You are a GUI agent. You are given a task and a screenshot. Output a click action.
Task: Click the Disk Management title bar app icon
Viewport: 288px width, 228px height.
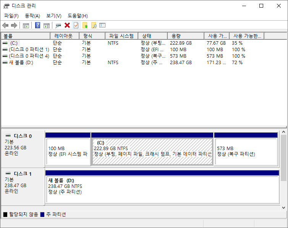click(6, 6)
